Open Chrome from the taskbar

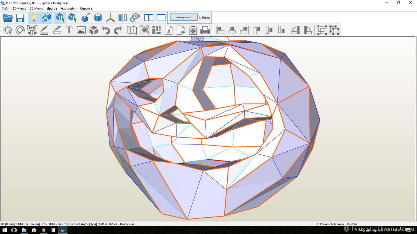point(43,230)
